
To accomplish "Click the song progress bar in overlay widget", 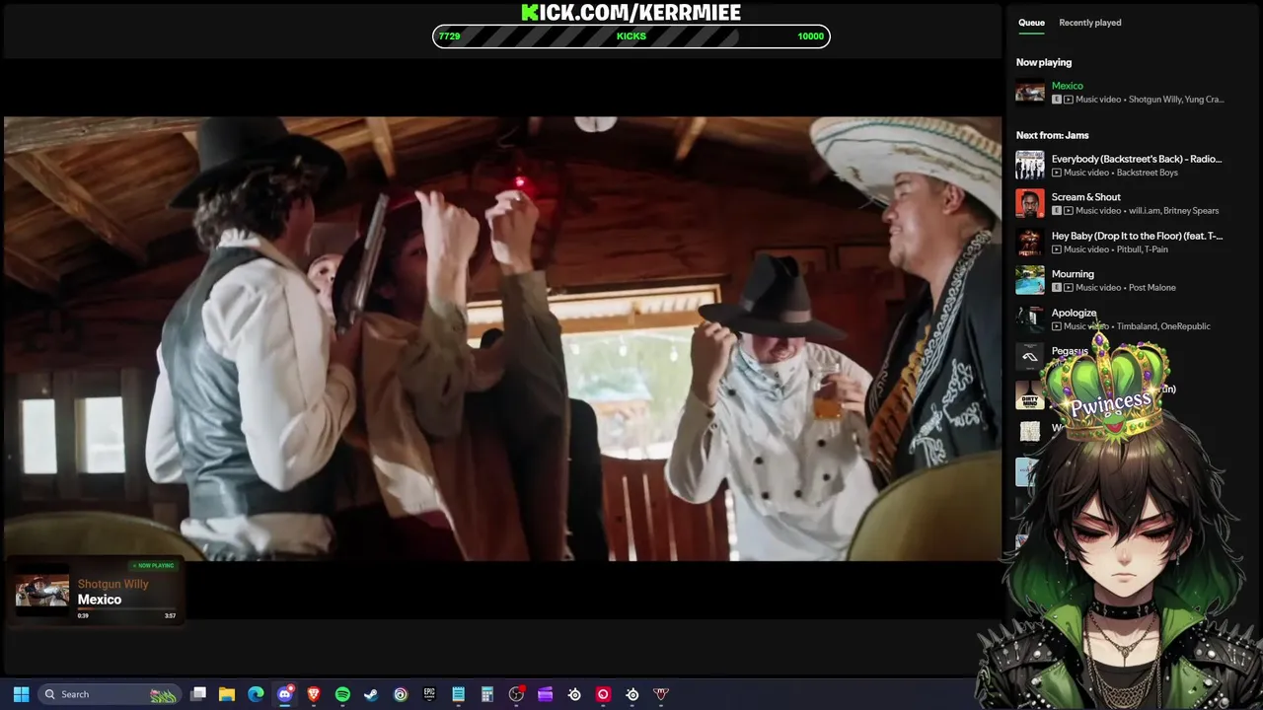I will click(126, 608).
